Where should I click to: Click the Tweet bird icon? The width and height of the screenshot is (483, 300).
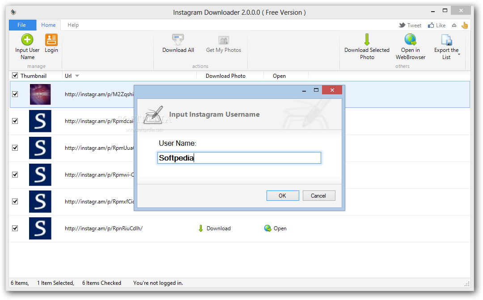click(402, 25)
